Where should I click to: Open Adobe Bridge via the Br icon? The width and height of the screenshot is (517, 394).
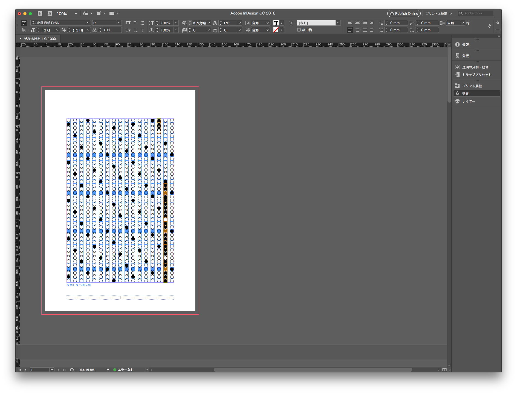coord(40,13)
